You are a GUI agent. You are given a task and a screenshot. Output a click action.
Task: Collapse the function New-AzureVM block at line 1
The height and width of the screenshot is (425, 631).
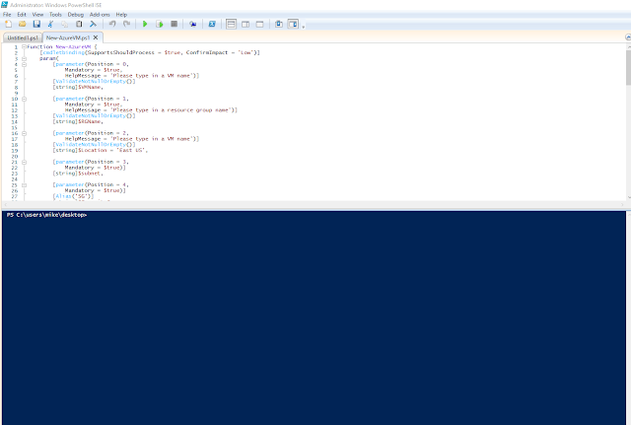point(24,46)
